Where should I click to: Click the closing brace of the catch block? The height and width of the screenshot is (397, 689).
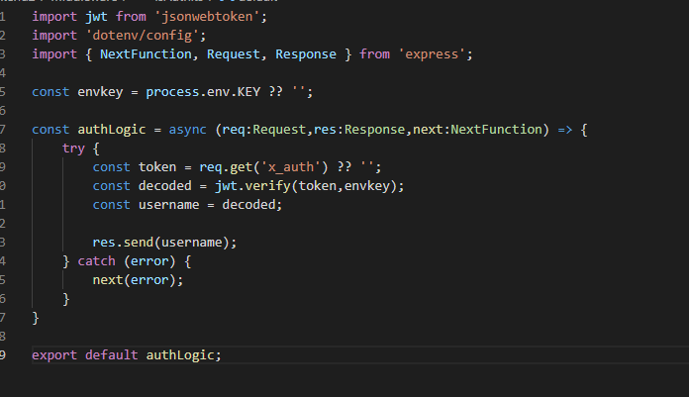tap(66, 299)
